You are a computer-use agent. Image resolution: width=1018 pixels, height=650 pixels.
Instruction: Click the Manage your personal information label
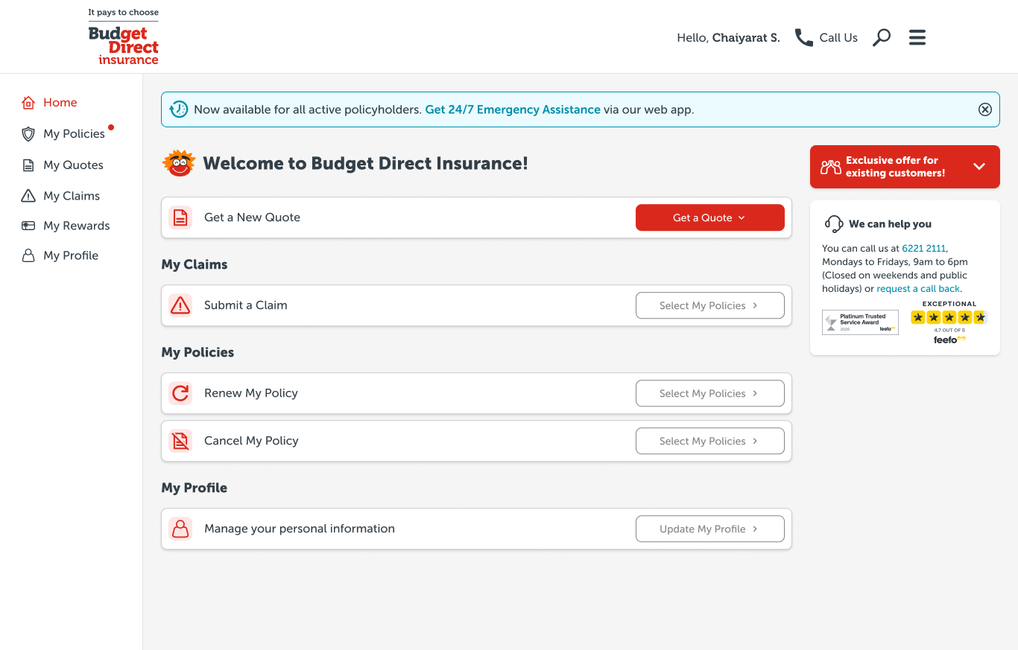coord(300,529)
